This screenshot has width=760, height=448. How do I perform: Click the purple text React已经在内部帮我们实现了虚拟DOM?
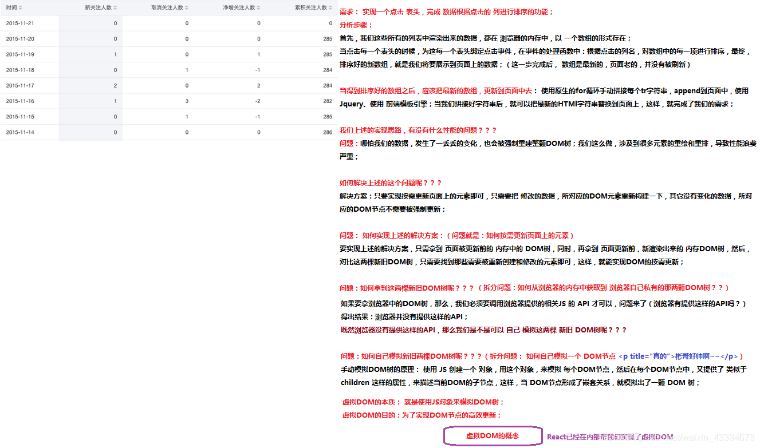[x=610, y=437]
